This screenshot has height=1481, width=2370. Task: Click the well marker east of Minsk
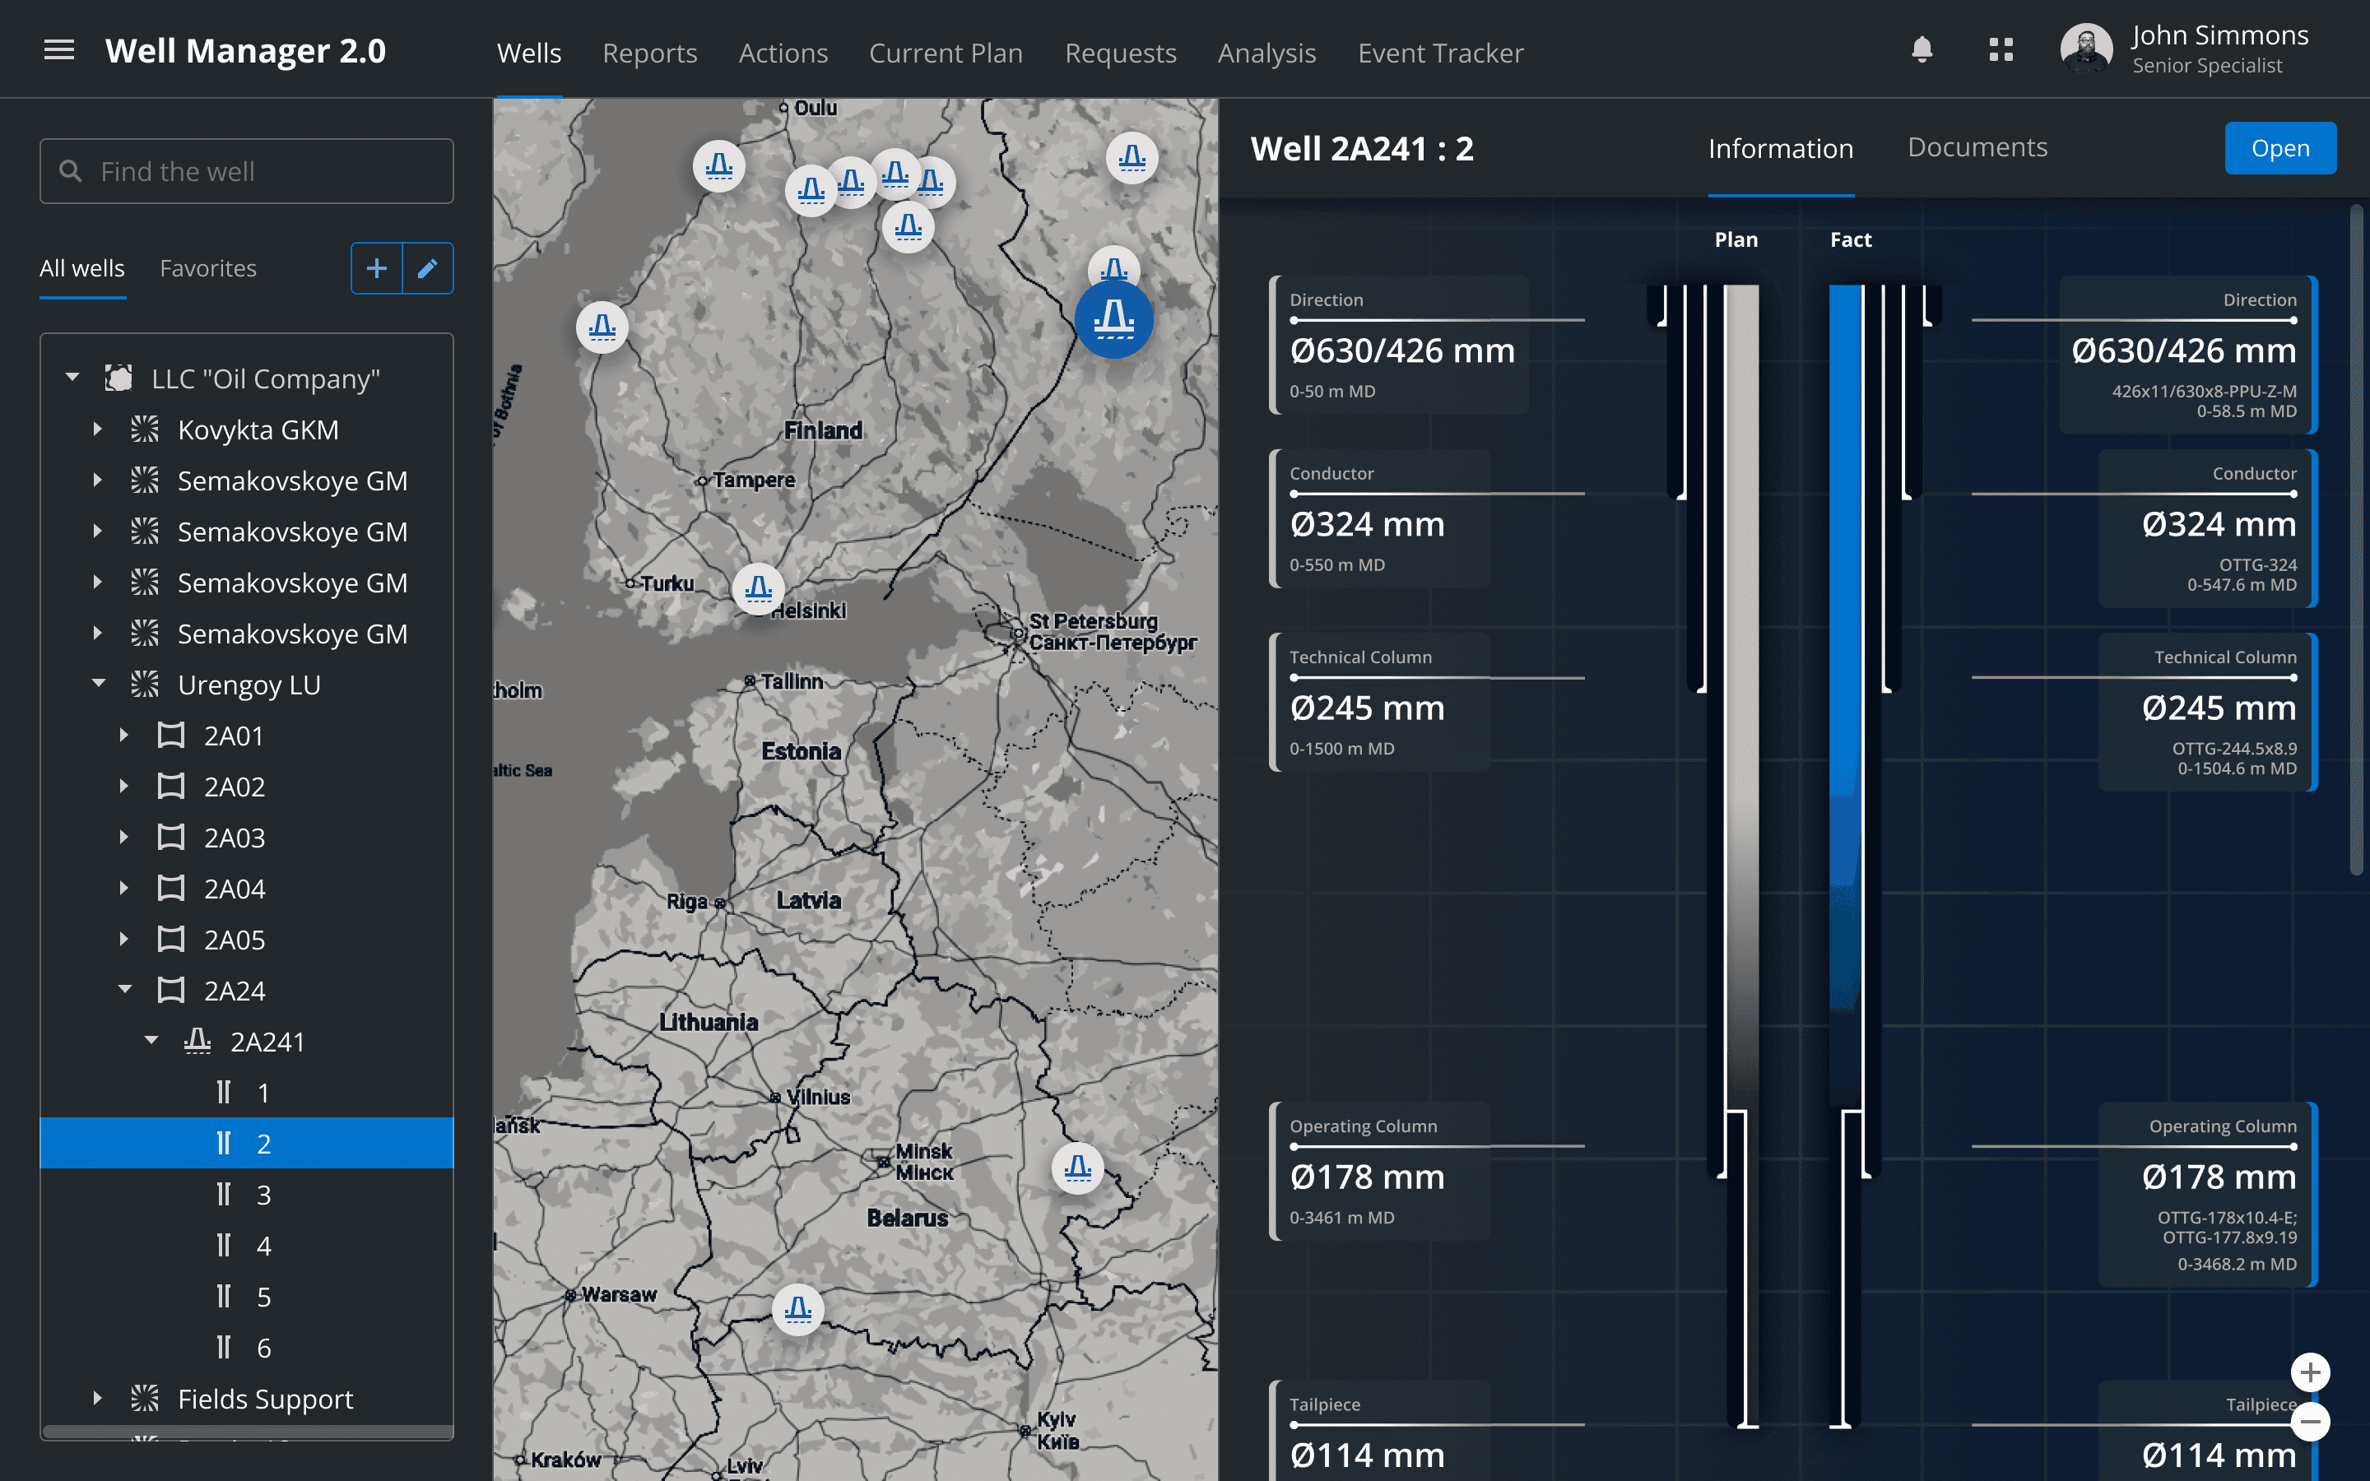[x=1077, y=1168]
